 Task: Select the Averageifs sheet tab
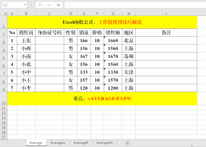pos(104,143)
